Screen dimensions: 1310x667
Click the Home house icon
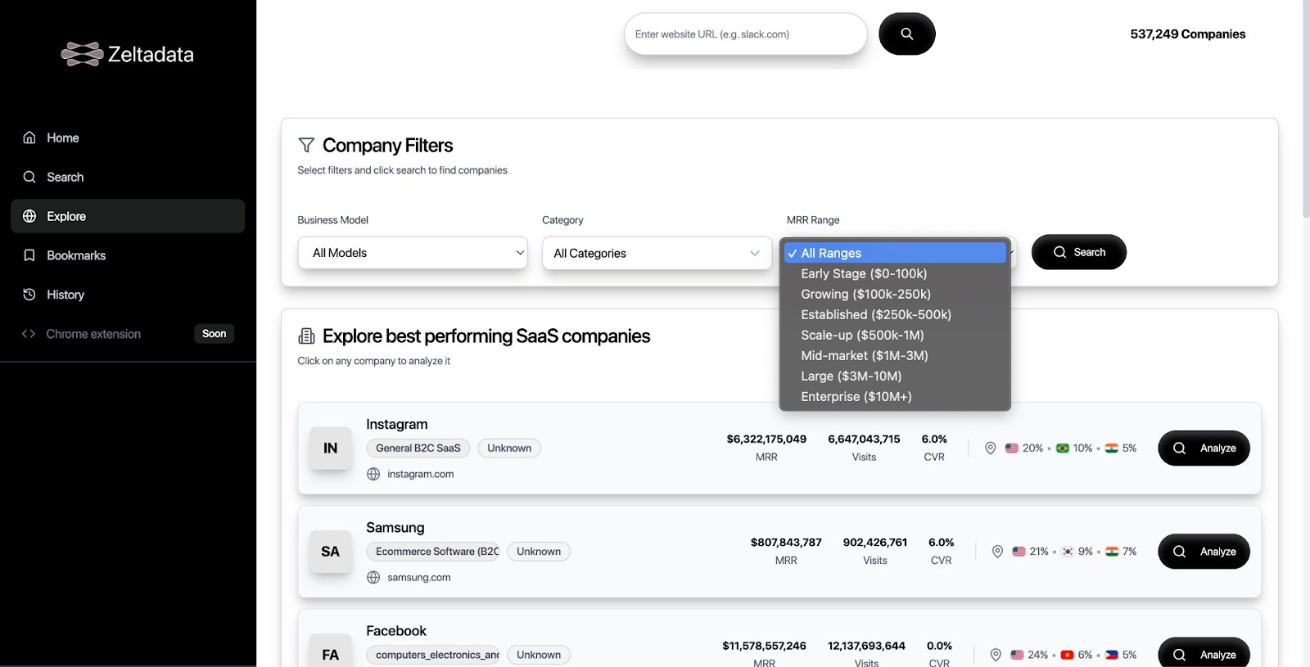(x=29, y=137)
